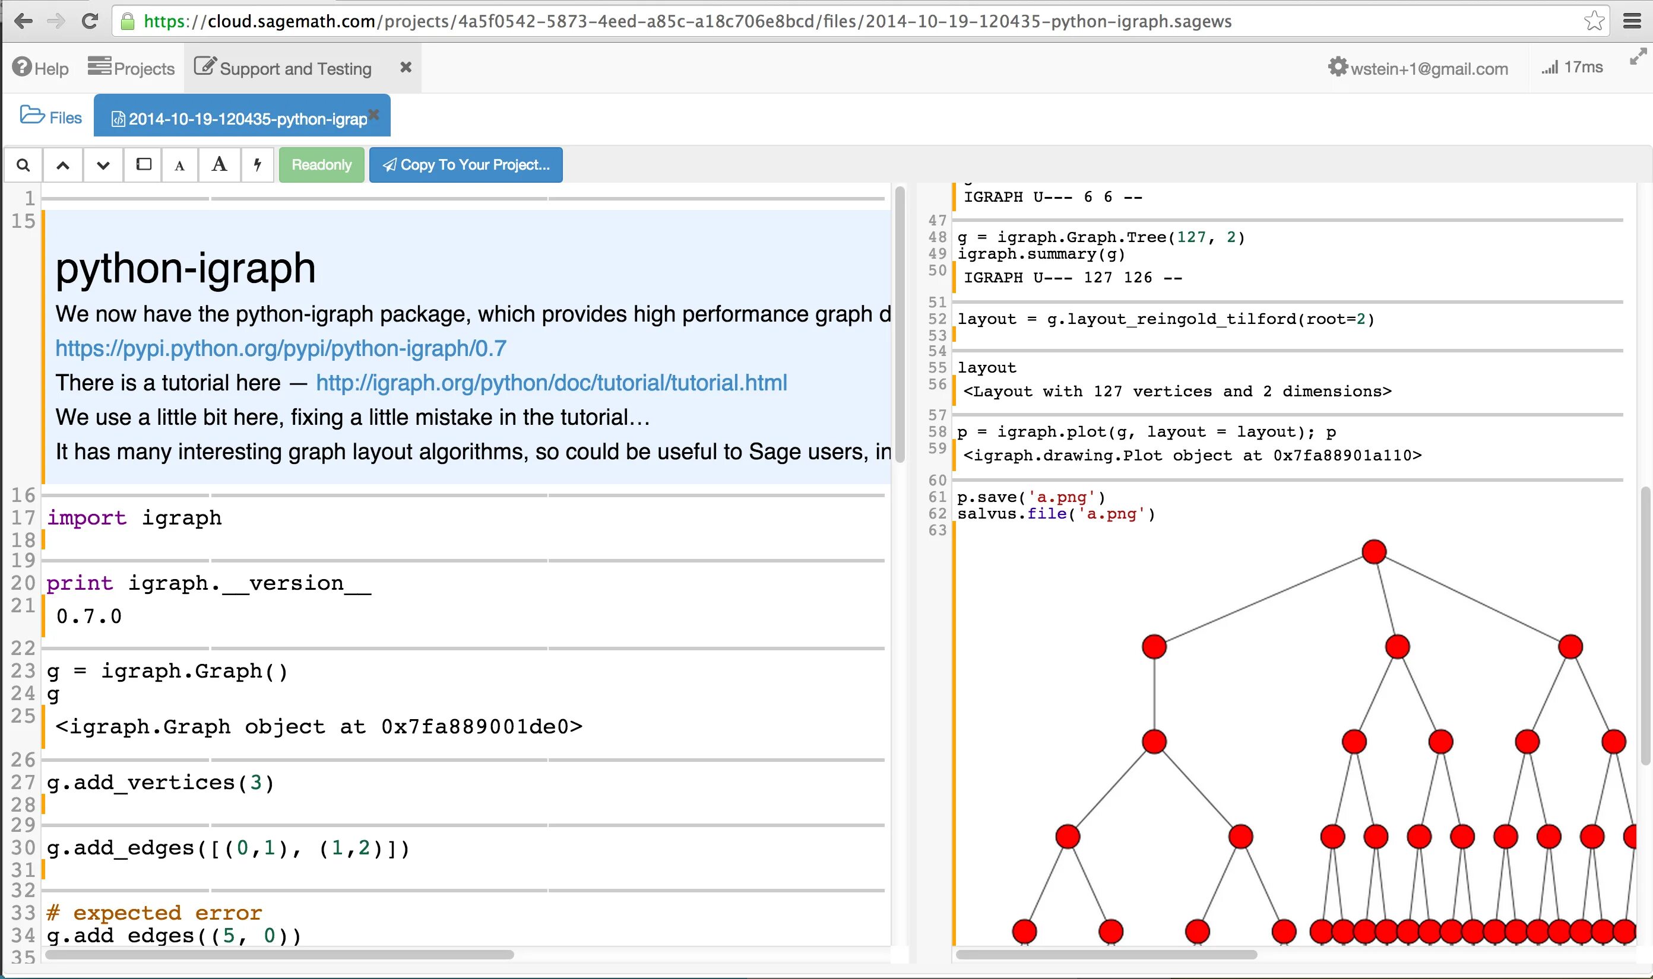Click the search magnifier toolbar icon

click(23, 165)
